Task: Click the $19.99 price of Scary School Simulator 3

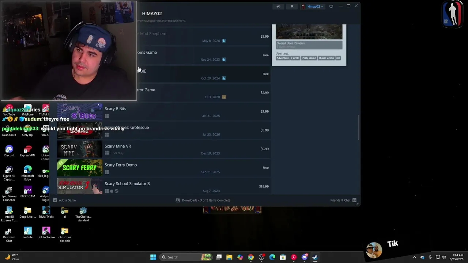Action: (264, 186)
